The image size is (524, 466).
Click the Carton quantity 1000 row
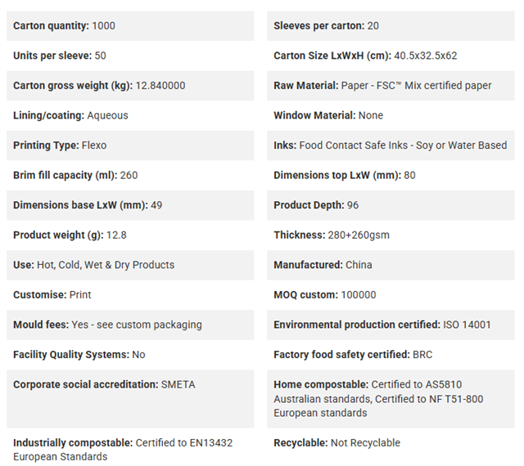pos(130,25)
